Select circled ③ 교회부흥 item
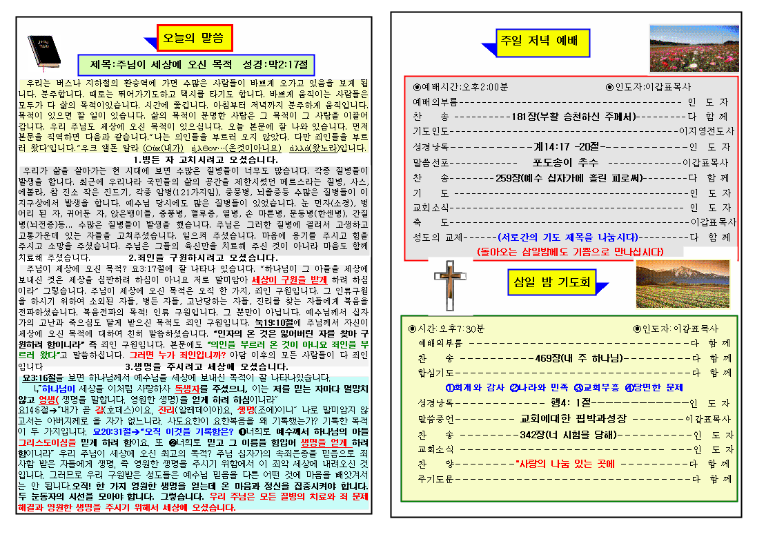 click(x=598, y=388)
